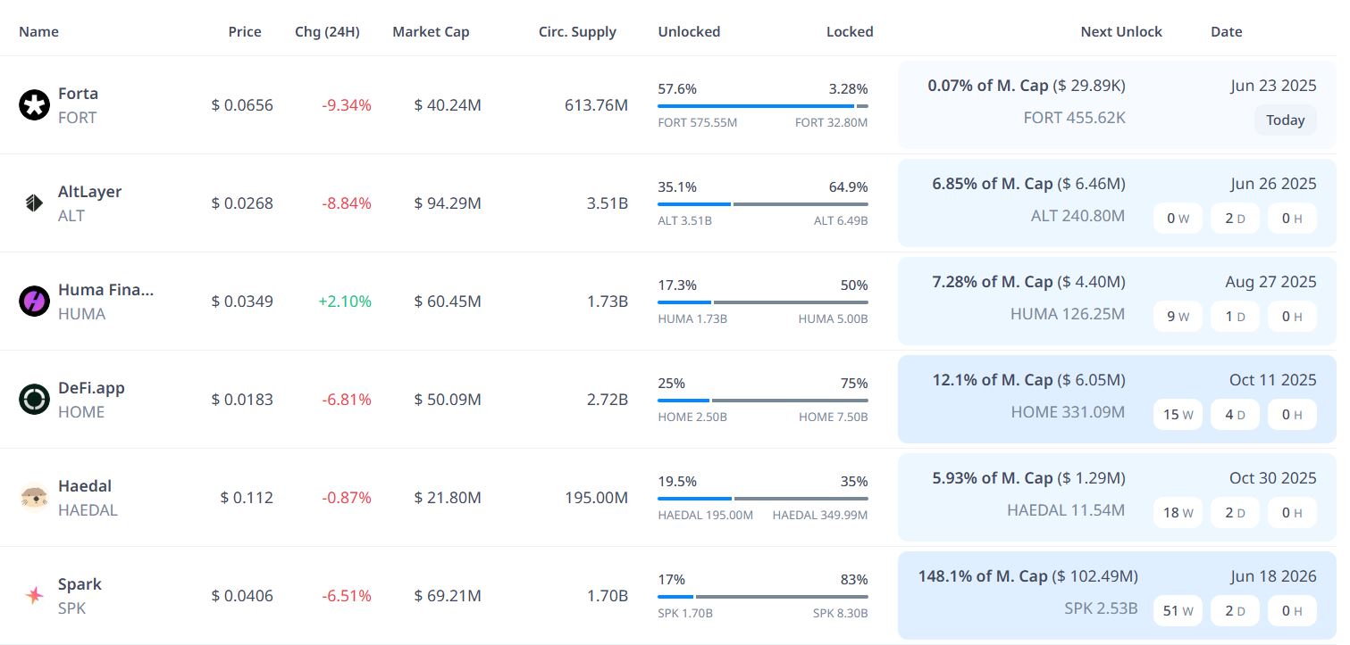1350x645 pixels.
Task: Click AltLayer price $ 0.0268
Action: 242,203
